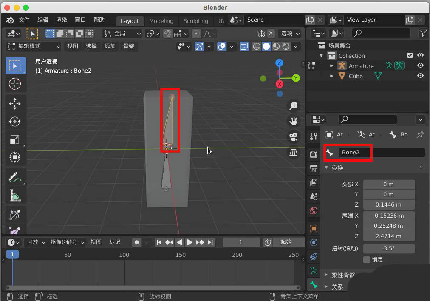The height and width of the screenshot is (301, 430).
Task: Hide the Armature in outliner
Action: click(x=420, y=65)
